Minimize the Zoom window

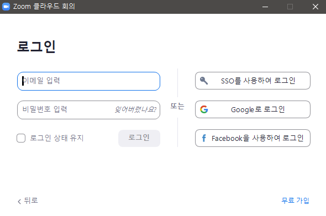point(265,7)
